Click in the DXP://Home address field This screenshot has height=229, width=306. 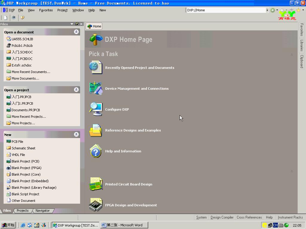(226, 10)
